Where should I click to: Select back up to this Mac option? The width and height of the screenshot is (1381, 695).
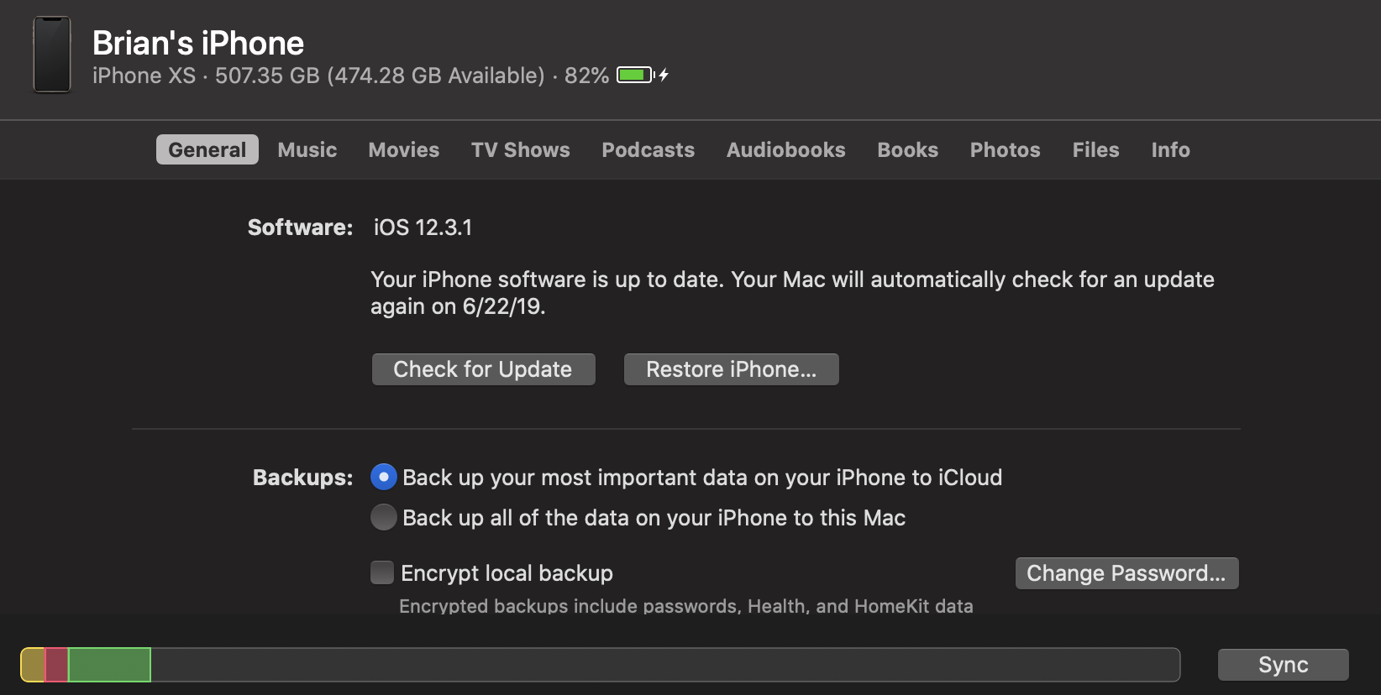(384, 518)
